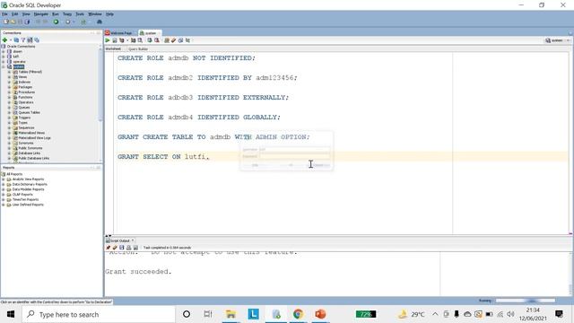Collapse the selected system connection node
Screen dimensions: 574x323
4,67
